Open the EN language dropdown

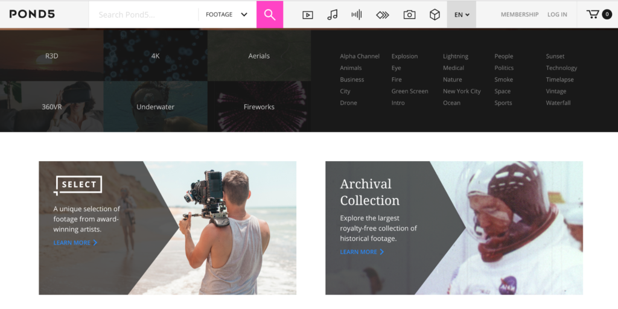462,14
